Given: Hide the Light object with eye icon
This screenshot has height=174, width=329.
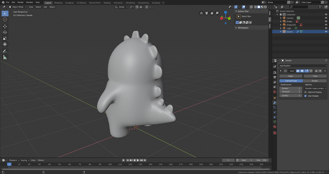Looking at the screenshot, I should click(326, 28).
